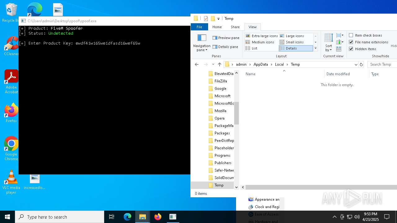The height and width of the screenshot is (223, 397).
Task: Go up one folder level
Action: [x=220, y=64]
